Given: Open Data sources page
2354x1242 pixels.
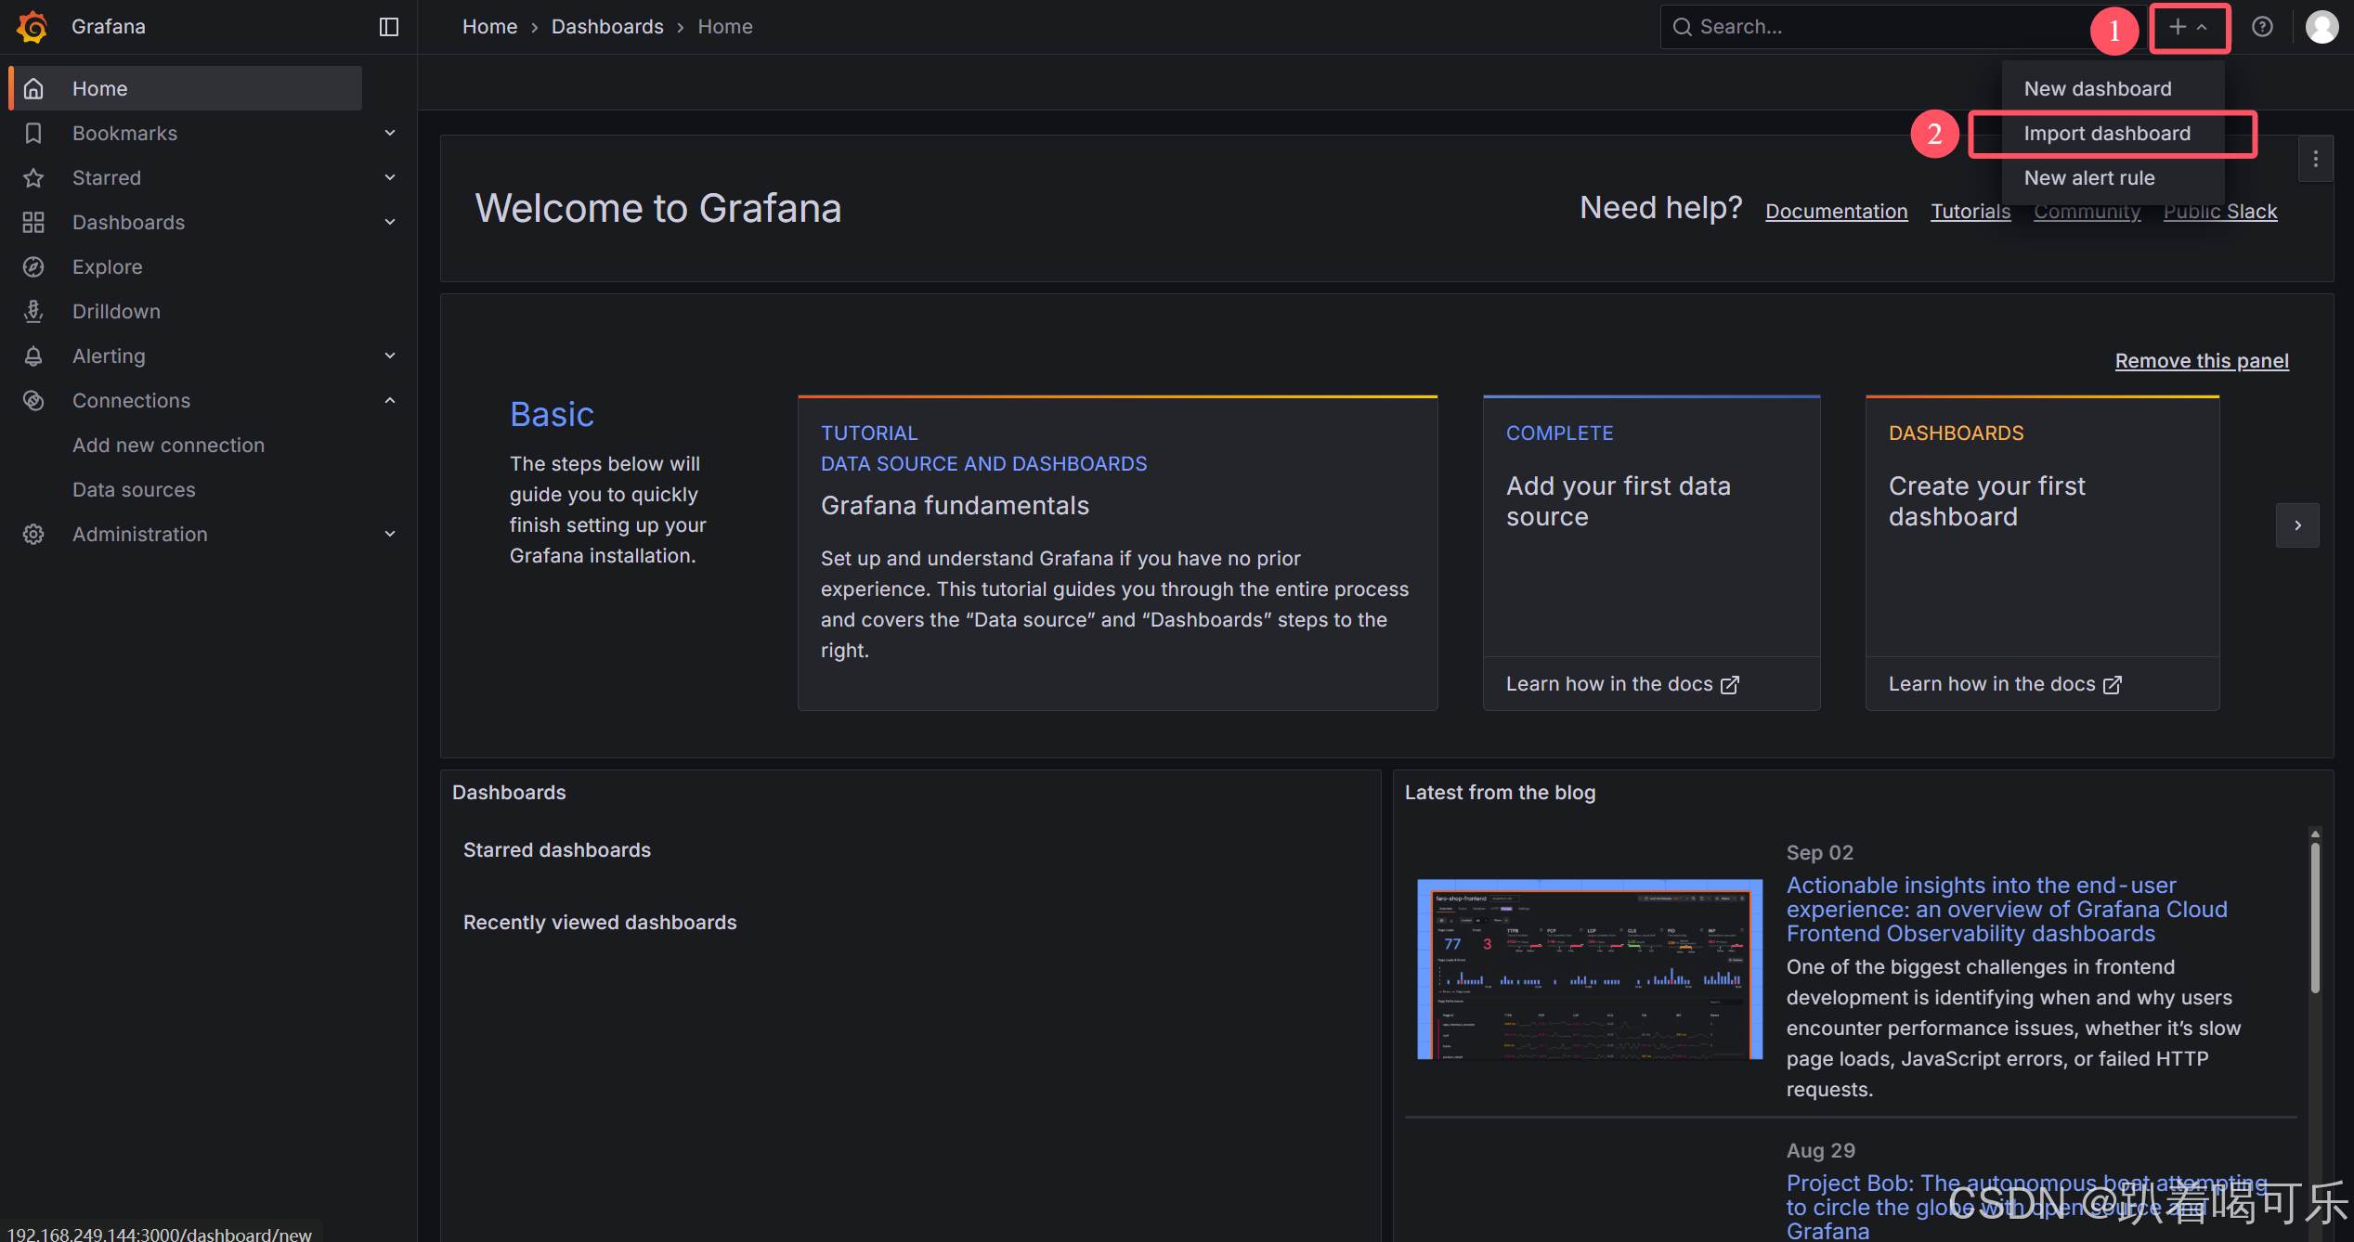Looking at the screenshot, I should pos(134,489).
